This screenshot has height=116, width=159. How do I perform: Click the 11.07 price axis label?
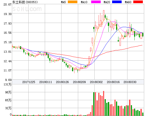pos(8,70)
